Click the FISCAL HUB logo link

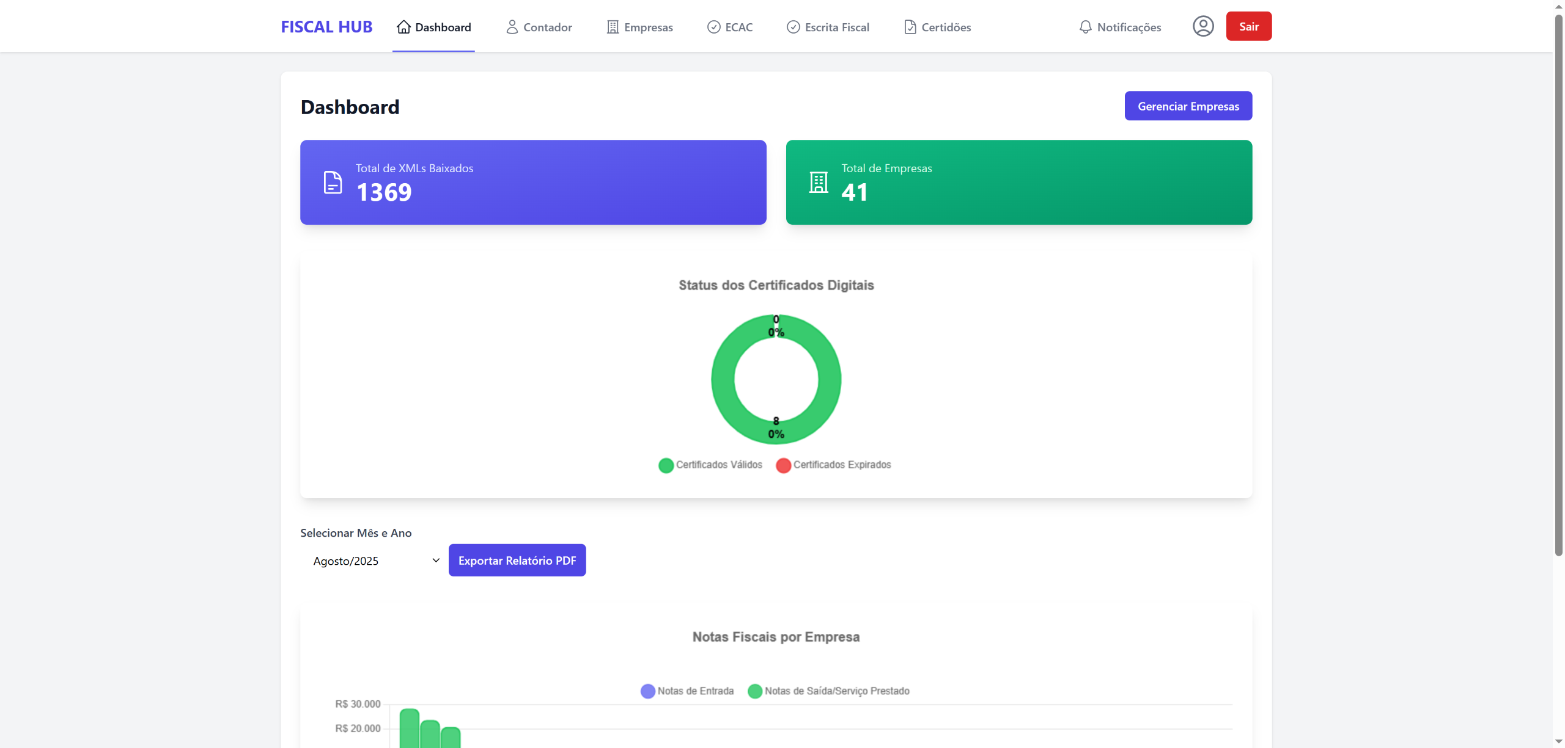[326, 27]
